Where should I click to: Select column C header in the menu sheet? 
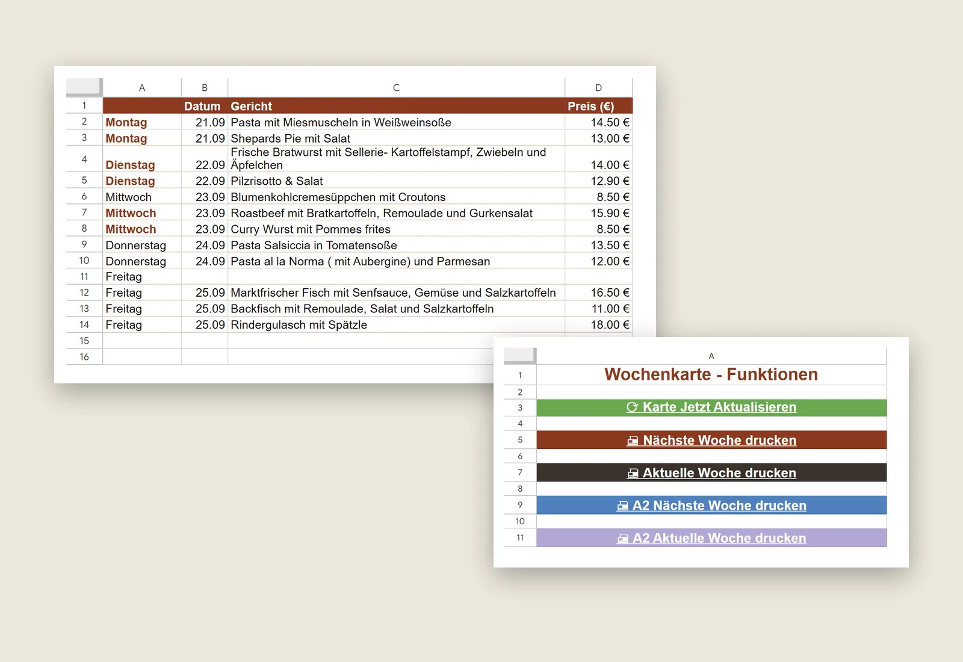[396, 88]
